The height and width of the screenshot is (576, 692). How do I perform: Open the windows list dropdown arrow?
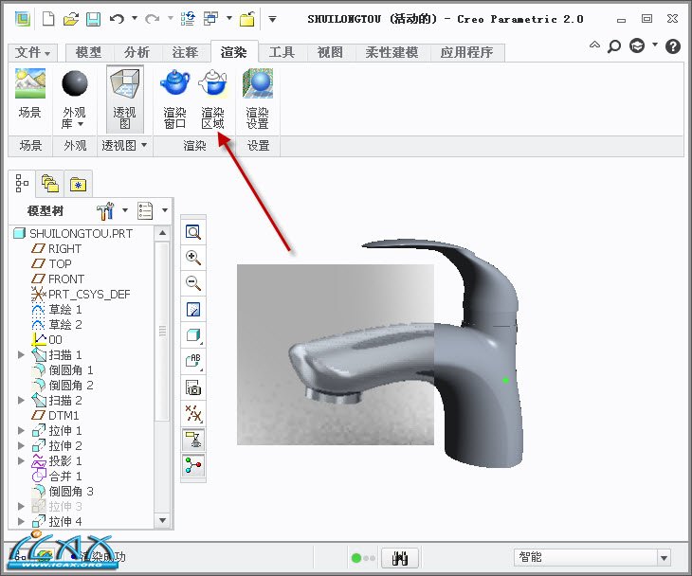point(229,18)
